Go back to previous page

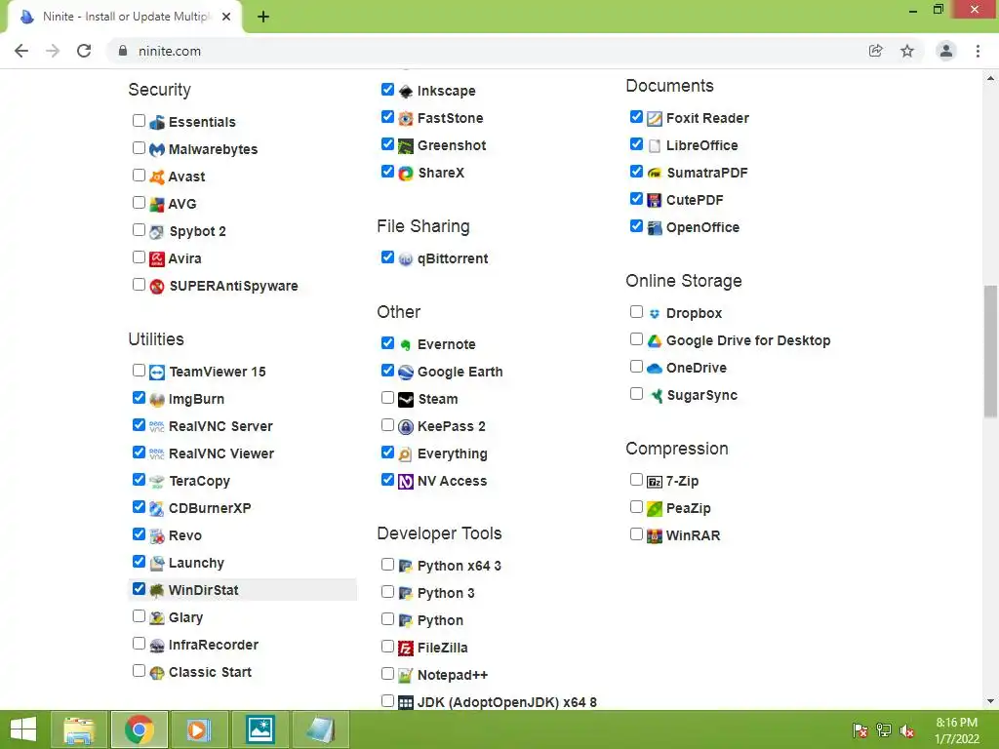tap(21, 51)
